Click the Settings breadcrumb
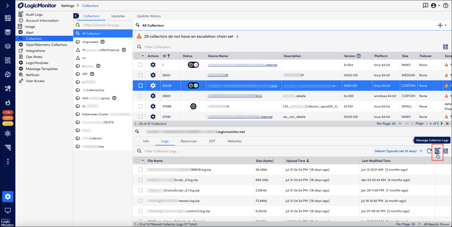This screenshot has height=227, width=452. pyautogui.click(x=68, y=6)
